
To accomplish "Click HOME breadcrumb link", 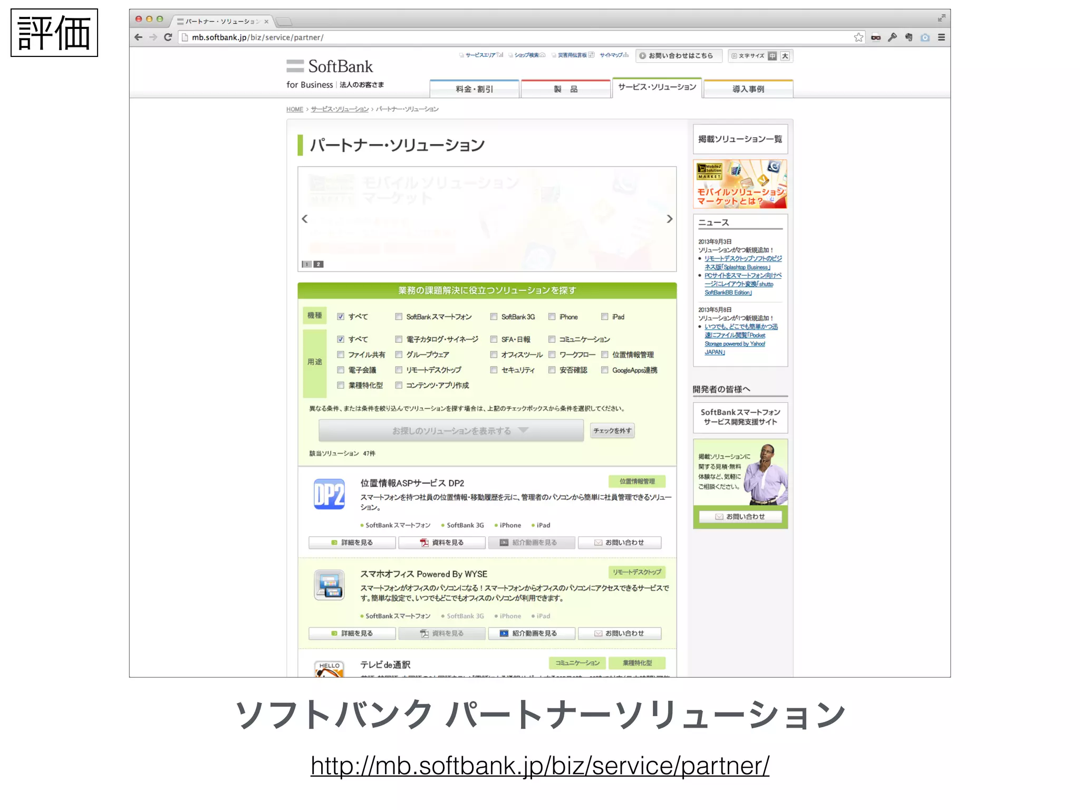I will 295,109.
